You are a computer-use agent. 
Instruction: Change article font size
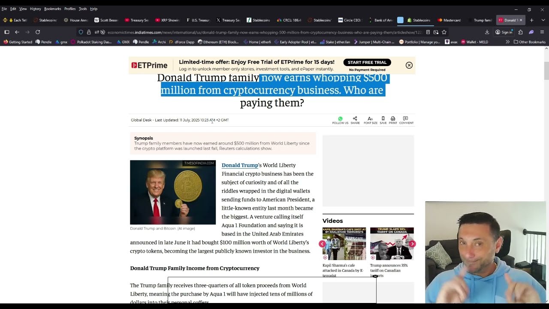(371, 120)
